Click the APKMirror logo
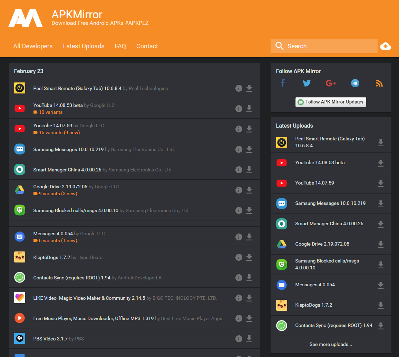This screenshot has height=357, width=399. click(x=26, y=18)
